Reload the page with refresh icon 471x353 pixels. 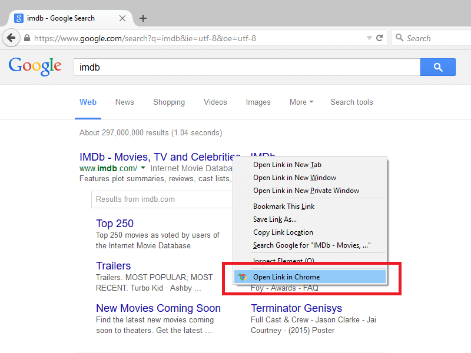(380, 38)
